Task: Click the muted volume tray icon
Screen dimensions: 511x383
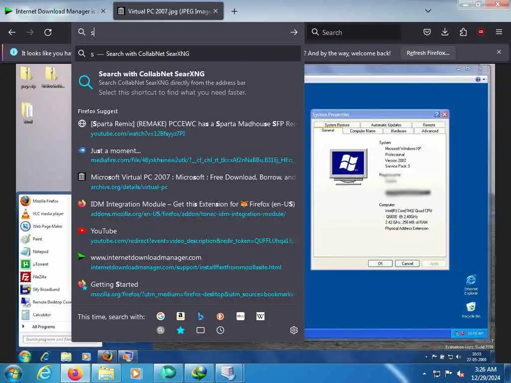Action: pyautogui.click(x=461, y=374)
